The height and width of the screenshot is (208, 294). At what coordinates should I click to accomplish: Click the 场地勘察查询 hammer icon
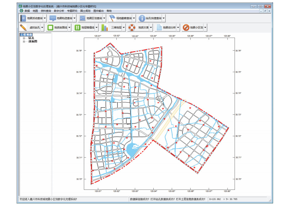click(112, 18)
